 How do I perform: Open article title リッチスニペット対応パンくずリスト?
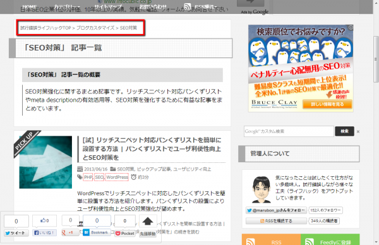point(152,149)
